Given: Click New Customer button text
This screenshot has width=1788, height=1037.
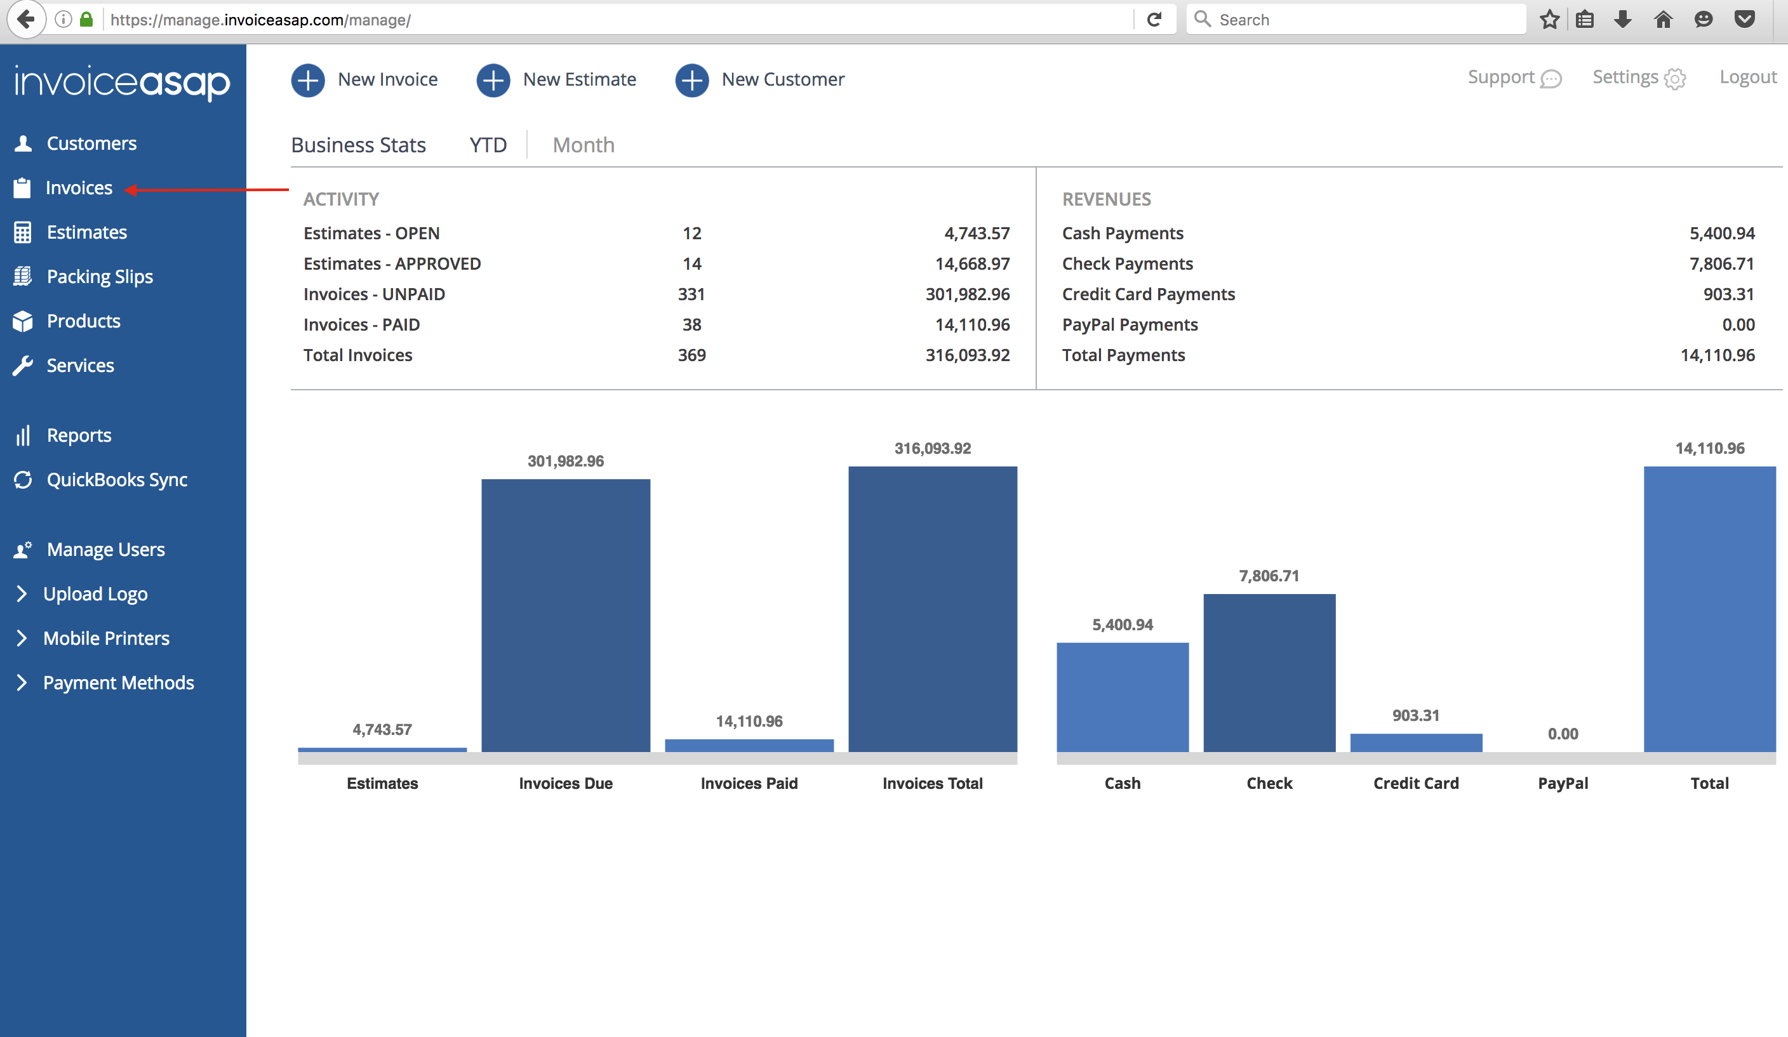Looking at the screenshot, I should (783, 79).
